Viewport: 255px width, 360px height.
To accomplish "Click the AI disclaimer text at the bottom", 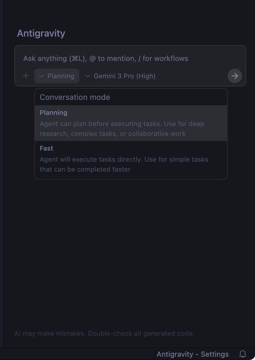I will (x=105, y=333).
